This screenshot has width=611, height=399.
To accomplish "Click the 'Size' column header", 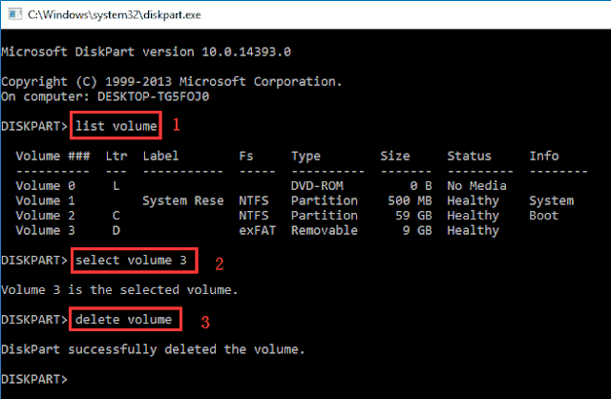I will [394, 156].
